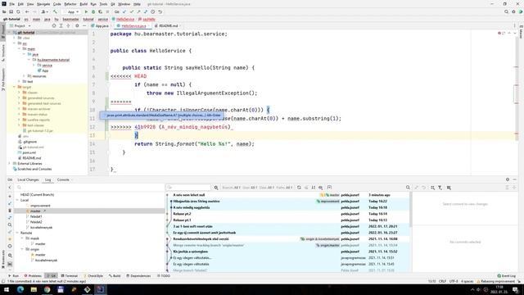This screenshot has width=524, height=295.
Task: Click the UTF-8 encoding widget
Action: tap(454, 282)
